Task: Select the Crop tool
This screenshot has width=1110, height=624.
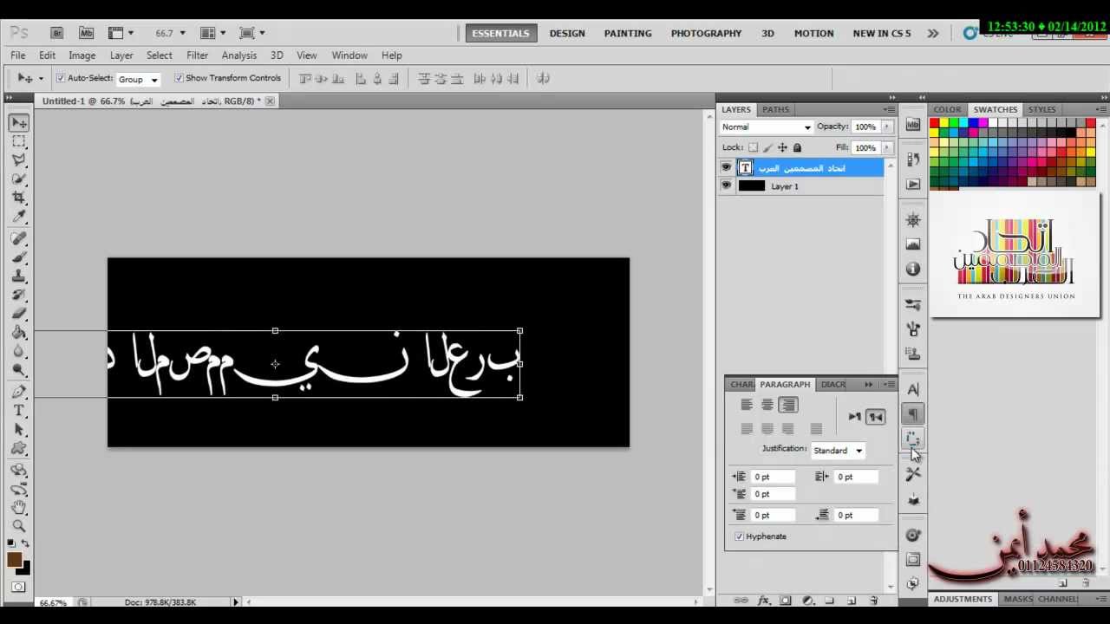Action: [19, 198]
